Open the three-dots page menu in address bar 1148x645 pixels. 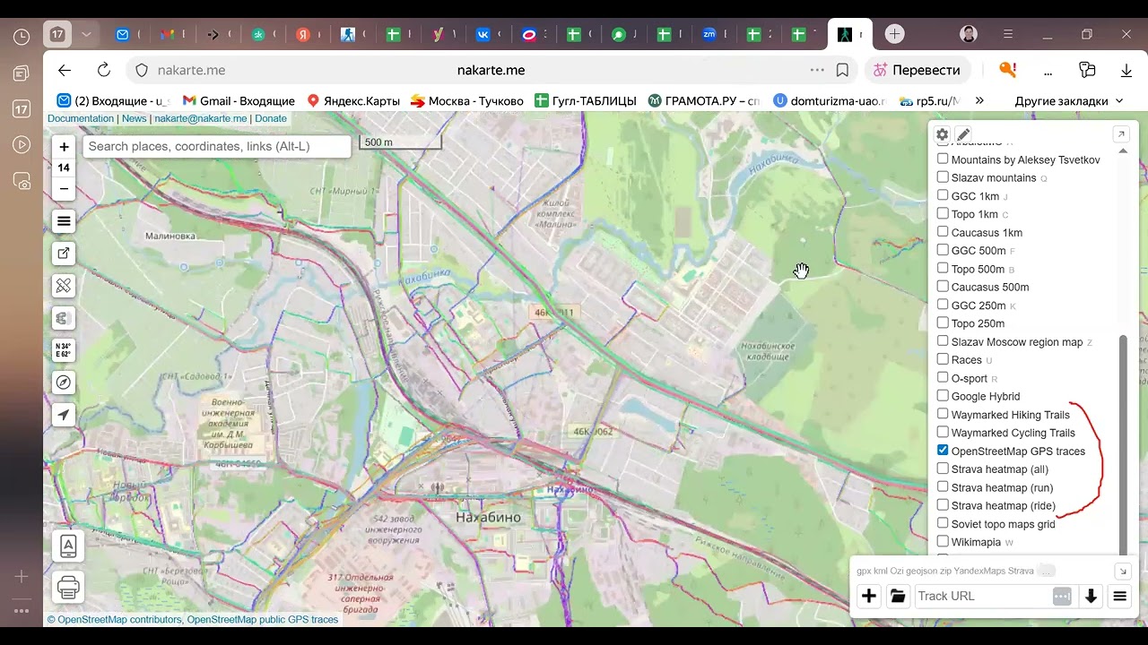pos(817,70)
